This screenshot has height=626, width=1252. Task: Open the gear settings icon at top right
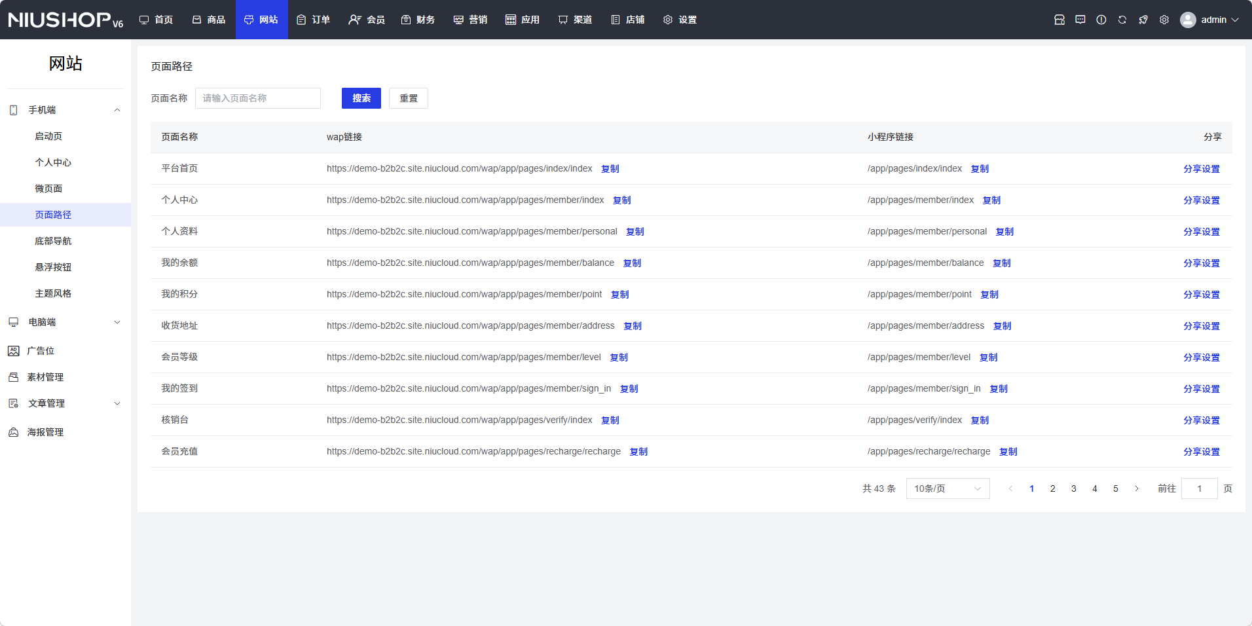(1164, 20)
